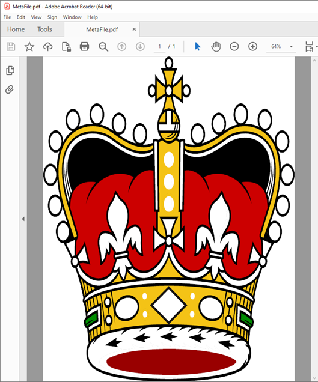Image resolution: width=318 pixels, height=382 pixels.
Task: Open the Find text magnifier tool
Action: (x=103, y=46)
